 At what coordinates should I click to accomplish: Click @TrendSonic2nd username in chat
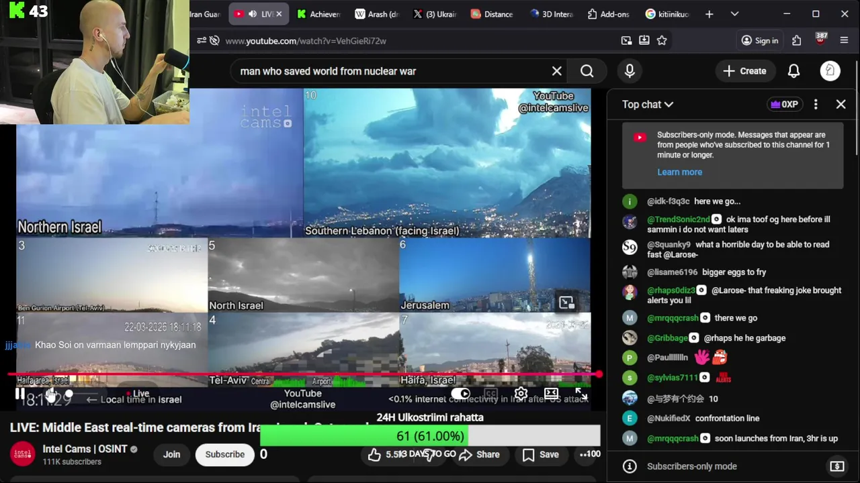[x=679, y=219]
